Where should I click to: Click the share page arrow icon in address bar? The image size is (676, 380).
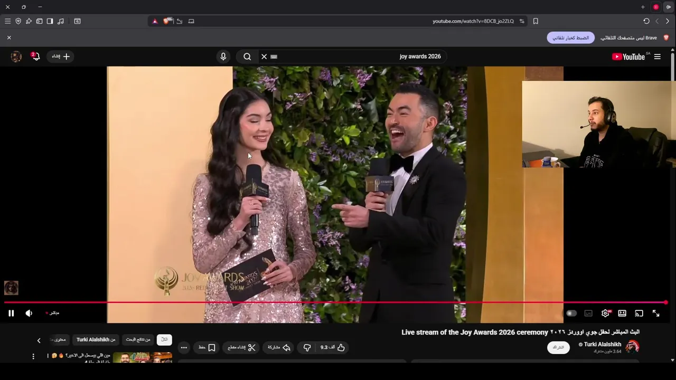180,21
